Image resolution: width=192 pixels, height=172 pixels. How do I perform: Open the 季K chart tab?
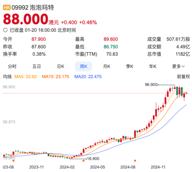click(130, 66)
